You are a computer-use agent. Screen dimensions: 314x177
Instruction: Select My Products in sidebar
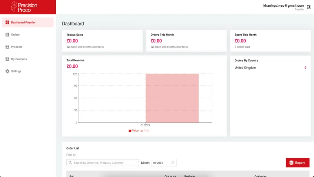[28, 59]
